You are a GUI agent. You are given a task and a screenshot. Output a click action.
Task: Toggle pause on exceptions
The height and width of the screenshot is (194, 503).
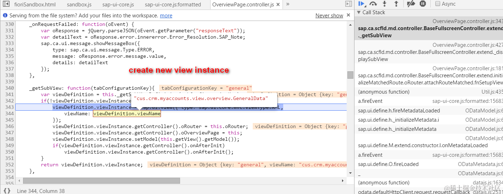pos(423,4)
